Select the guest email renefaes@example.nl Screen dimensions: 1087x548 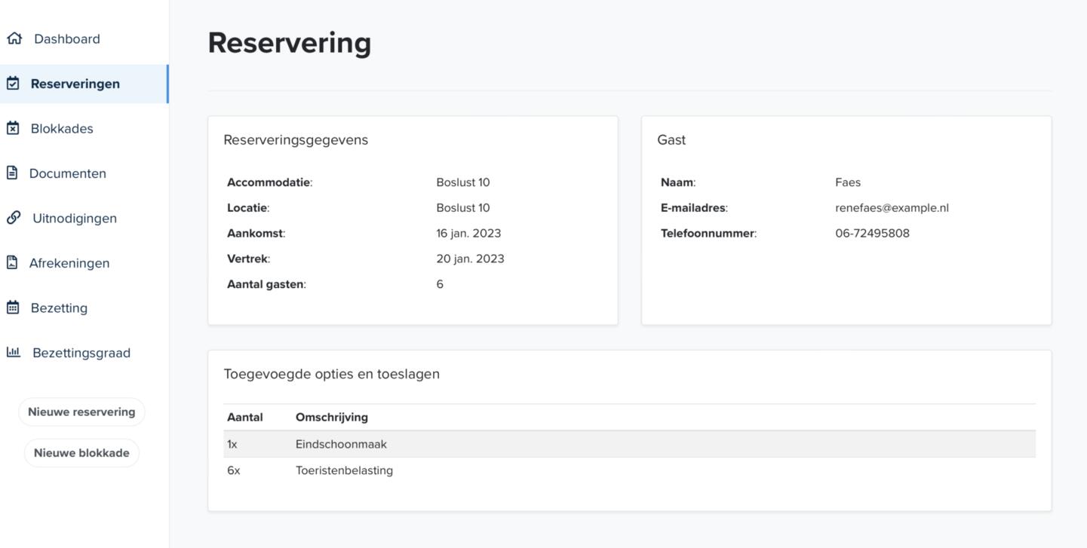[x=892, y=208]
